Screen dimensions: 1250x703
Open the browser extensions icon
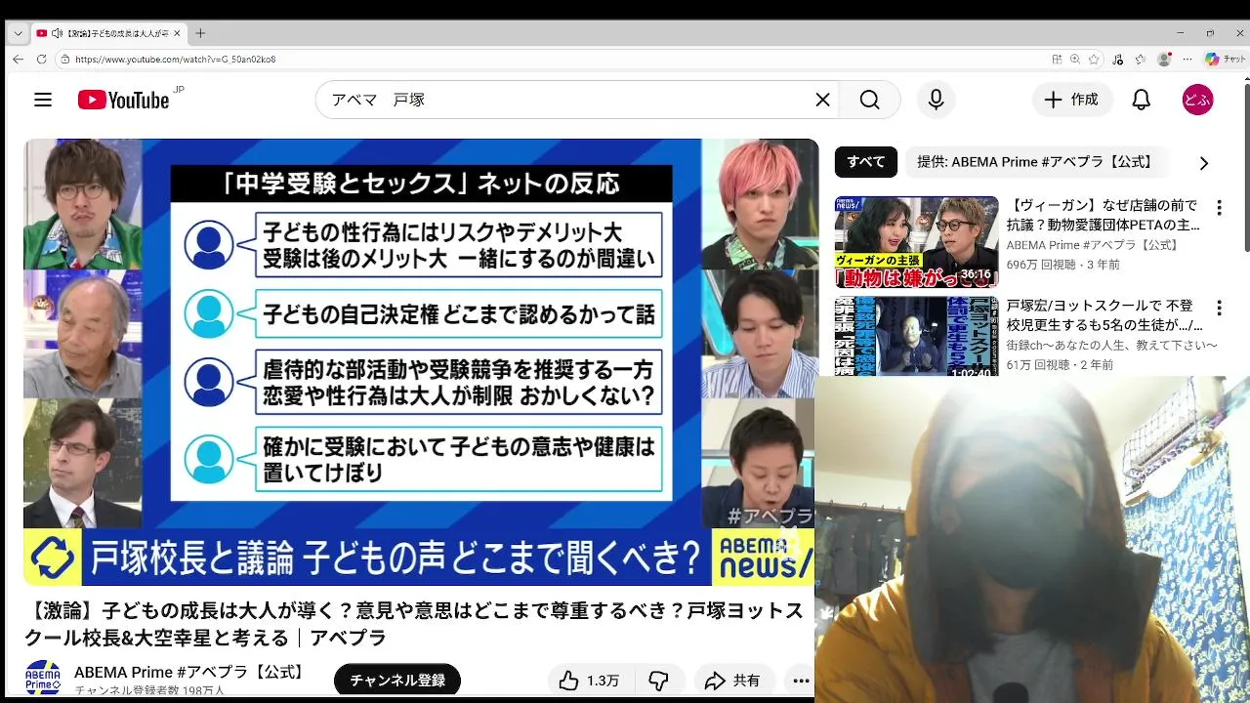tap(1141, 60)
